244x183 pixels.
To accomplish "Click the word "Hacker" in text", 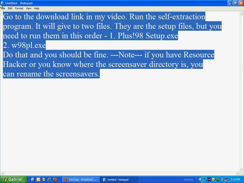I will pos(15,64).
